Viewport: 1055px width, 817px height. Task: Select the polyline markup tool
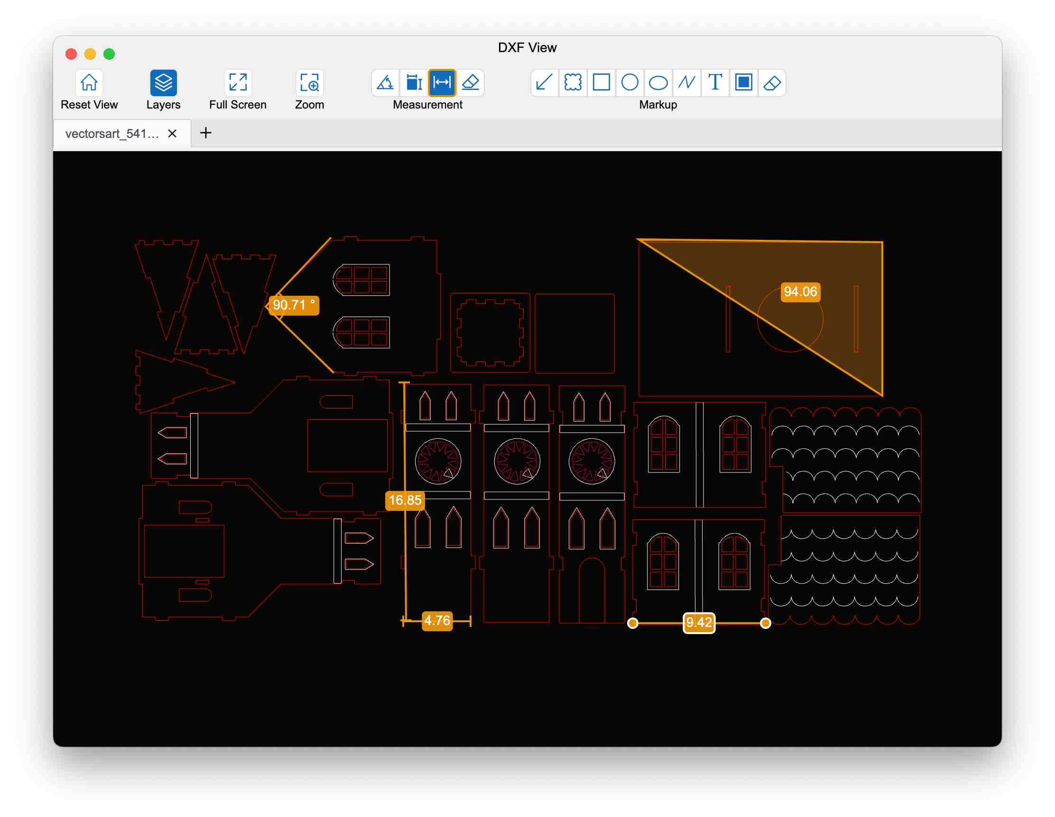(x=687, y=82)
